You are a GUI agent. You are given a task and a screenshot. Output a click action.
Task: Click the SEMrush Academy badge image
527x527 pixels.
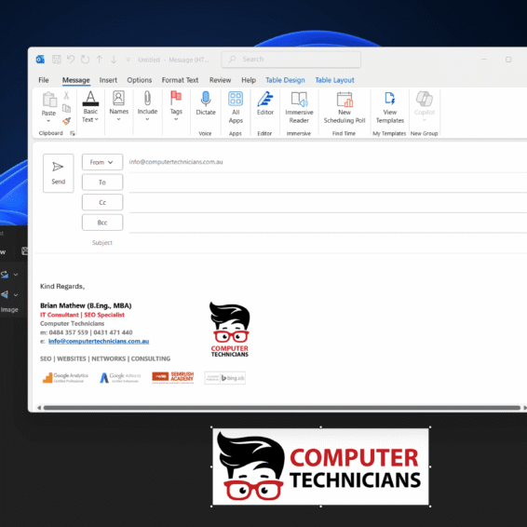[173, 377]
